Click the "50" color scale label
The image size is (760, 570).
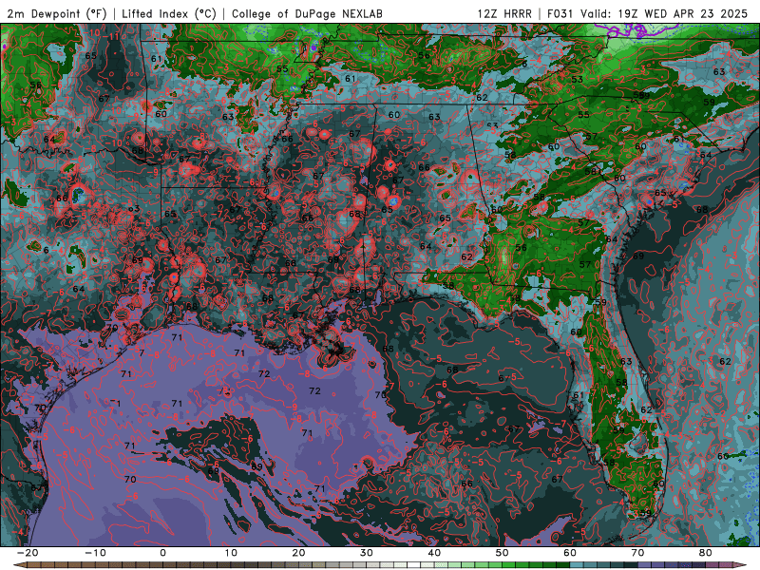click(503, 553)
